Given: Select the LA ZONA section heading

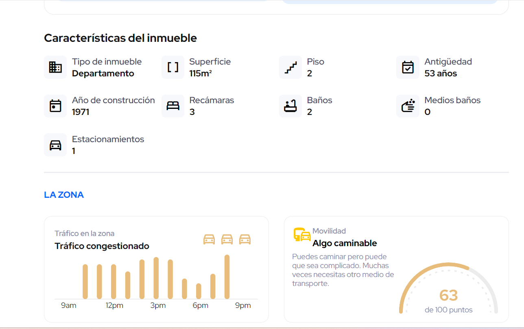Looking at the screenshot, I should [64, 195].
